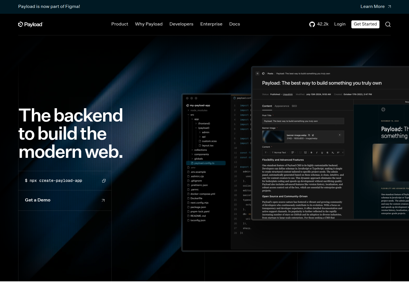The height and width of the screenshot is (306, 409).
Task: Select tsconfig.json in file tree
Action: coord(196,220)
